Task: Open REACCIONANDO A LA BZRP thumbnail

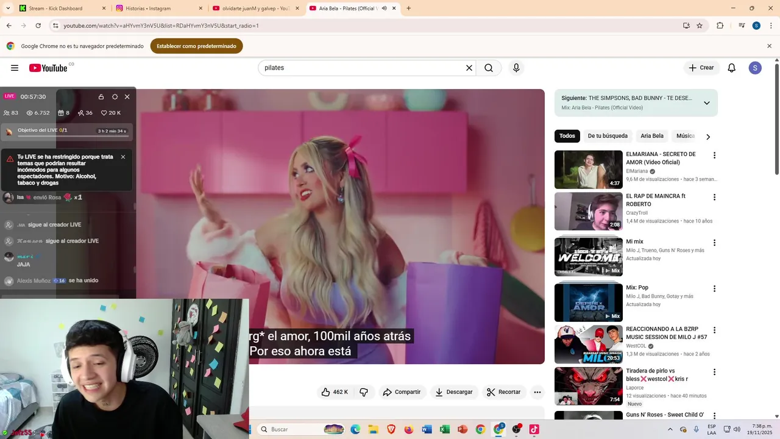Action: coord(589,344)
